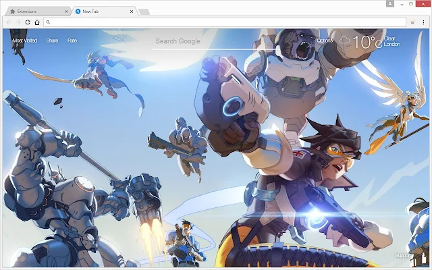Reload the current page

(x=28, y=22)
